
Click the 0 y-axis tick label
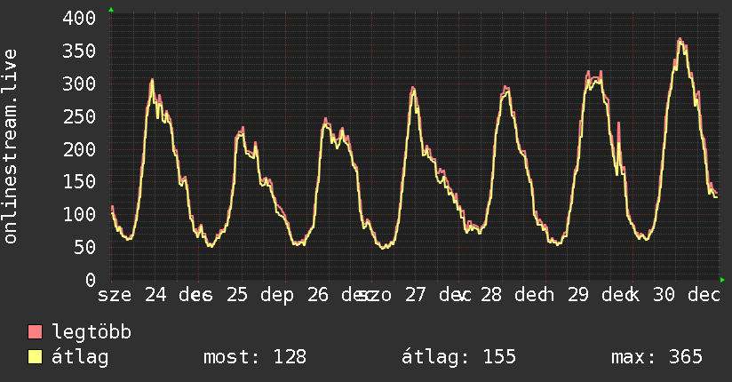click(91, 280)
